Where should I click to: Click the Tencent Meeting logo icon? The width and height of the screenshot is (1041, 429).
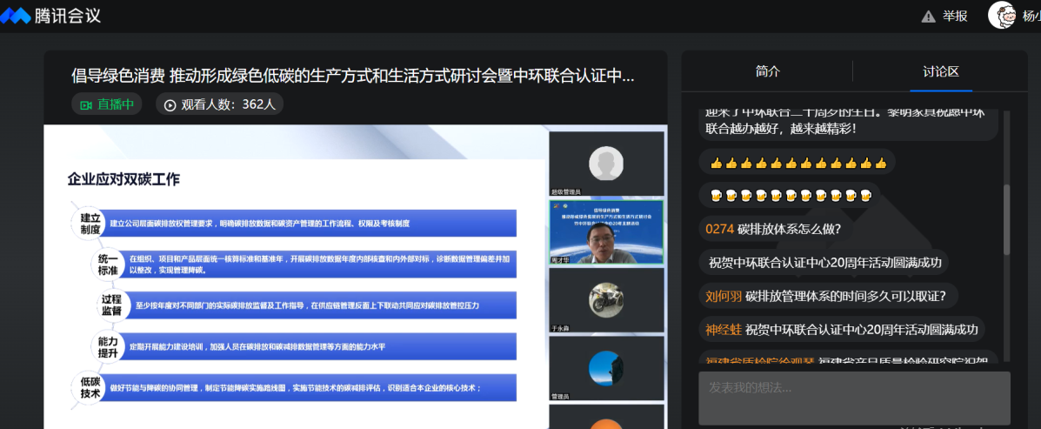pos(16,16)
